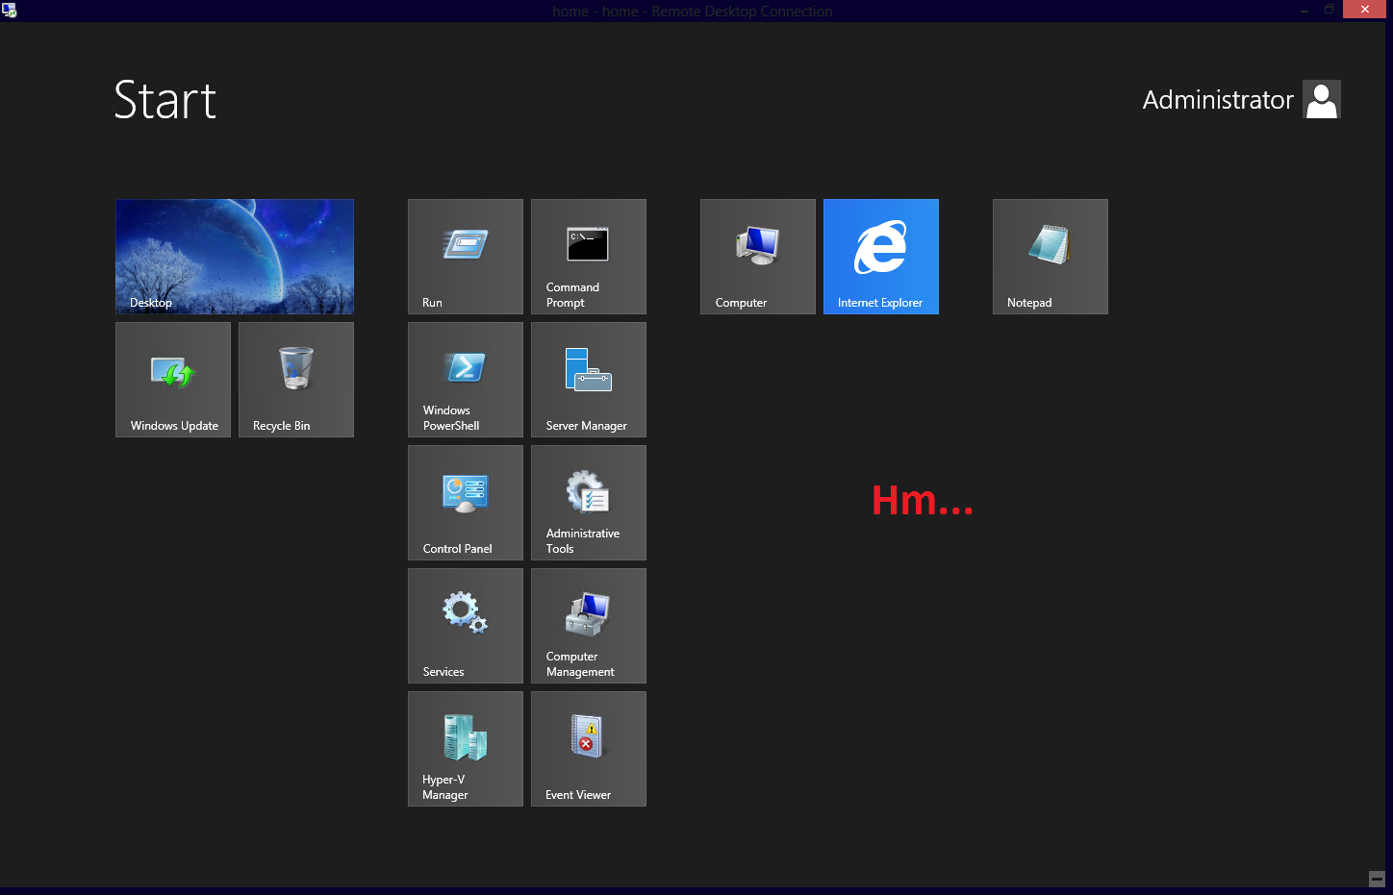Viewport: 1393px width, 895px height.
Task: Click the zoom-out button at the bottom-right corner
Action: point(1377,879)
